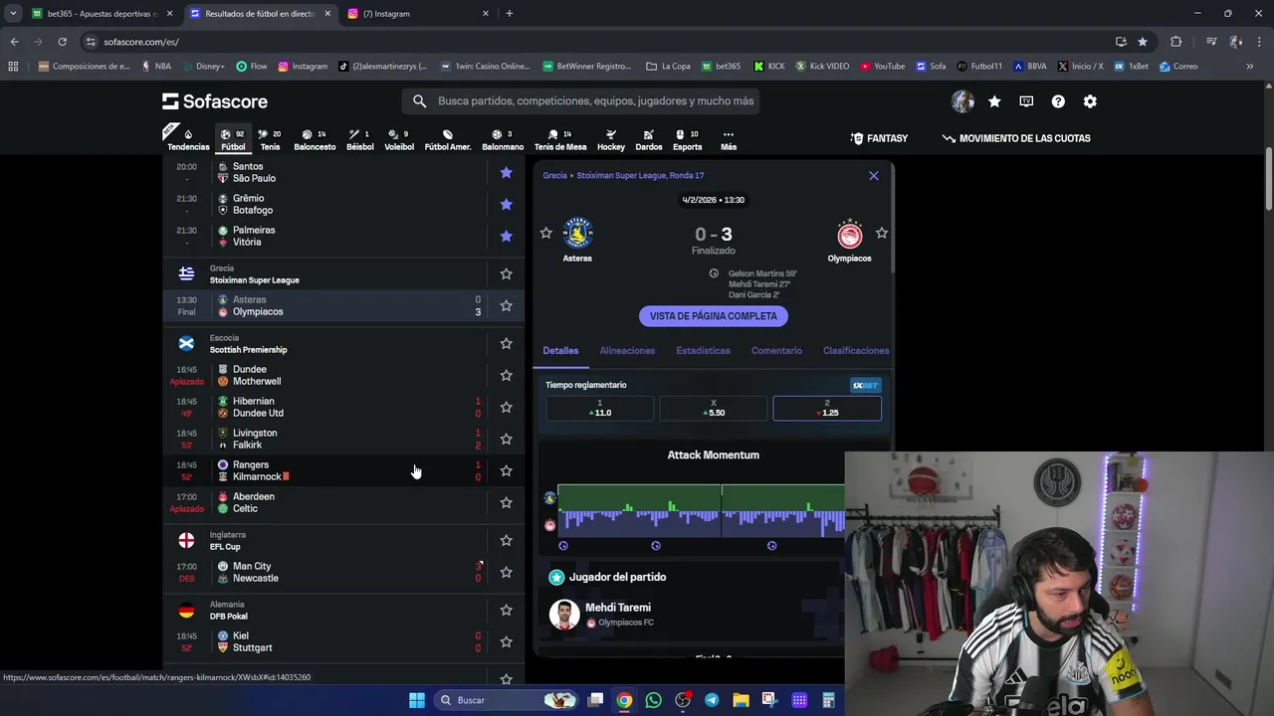Open Tendencias in the sports bar

tap(188, 139)
